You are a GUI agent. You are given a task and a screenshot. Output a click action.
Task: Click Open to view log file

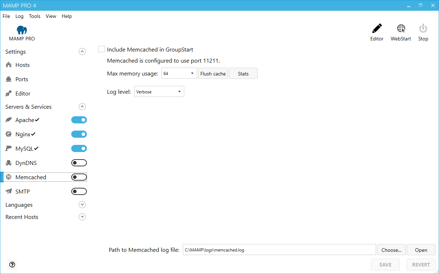tap(421, 250)
